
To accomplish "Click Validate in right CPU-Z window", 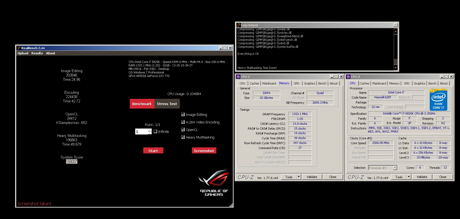I will point(422,177).
